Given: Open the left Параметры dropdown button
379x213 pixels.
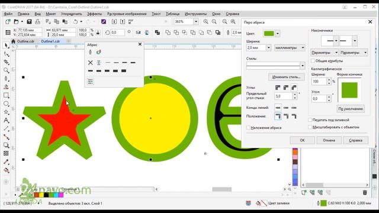Looking at the screenshot, I should (325, 53).
